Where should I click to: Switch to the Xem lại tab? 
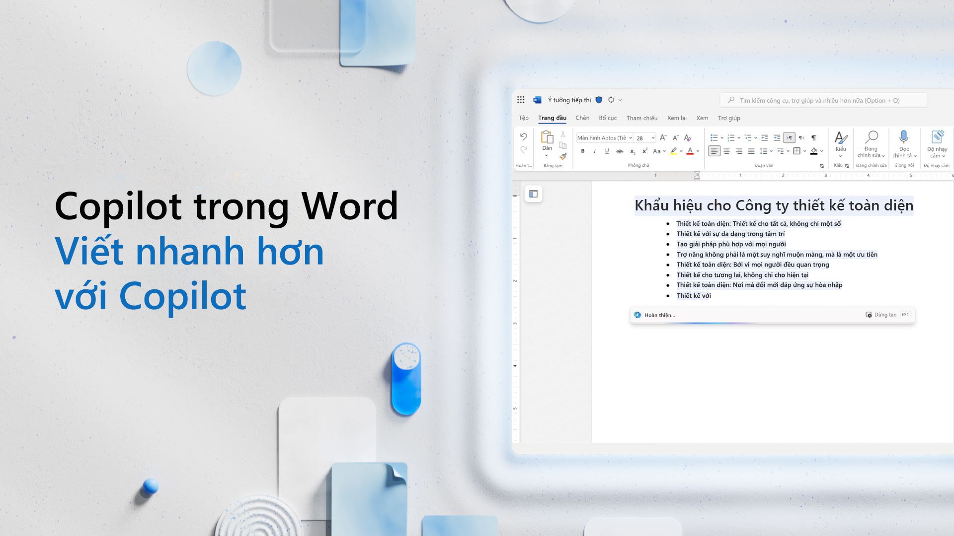point(677,118)
